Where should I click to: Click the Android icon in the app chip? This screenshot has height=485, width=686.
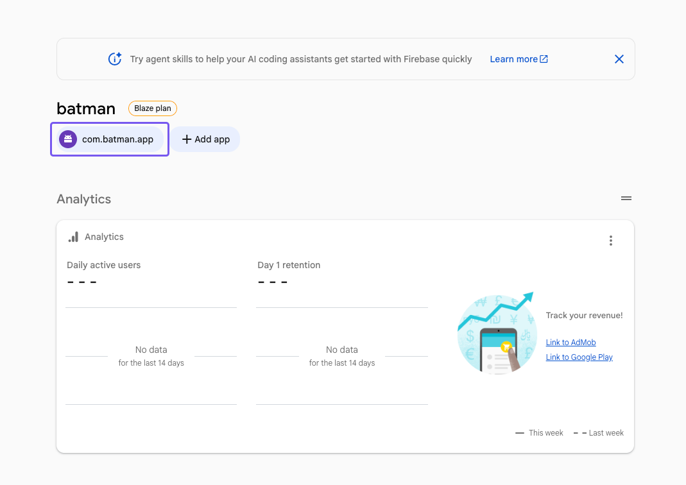coord(68,139)
